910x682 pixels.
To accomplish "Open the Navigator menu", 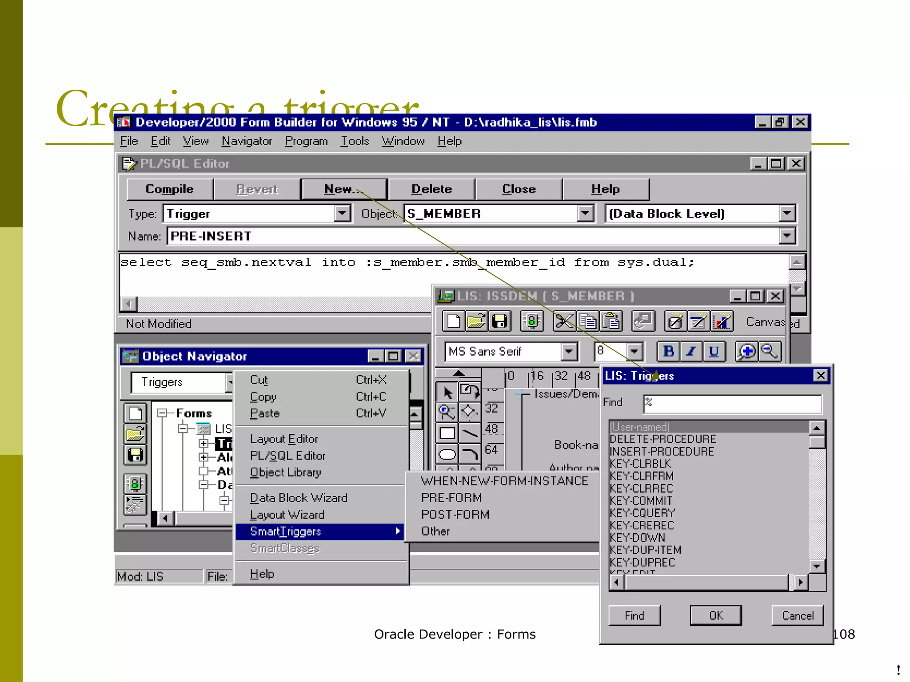I will tap(247, 141).
